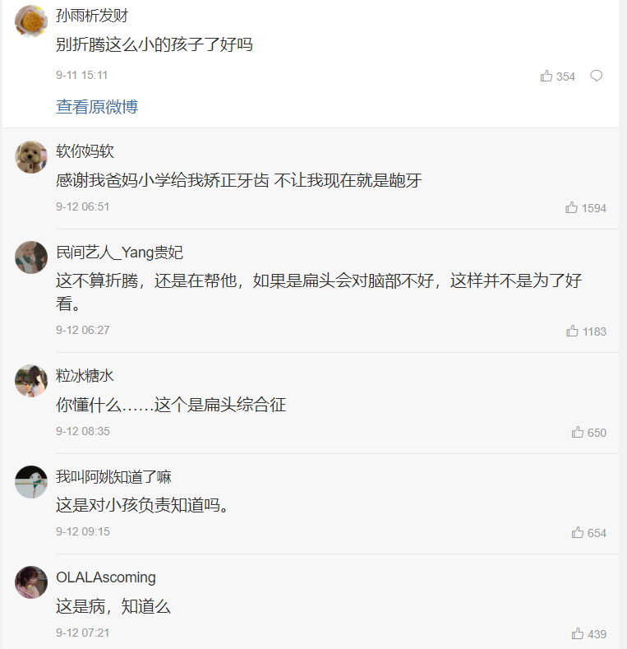This screenshot has width=627, height=649.
Task: Like 孙雨析发财's post with 354 likes
Action: coord(547,76)
